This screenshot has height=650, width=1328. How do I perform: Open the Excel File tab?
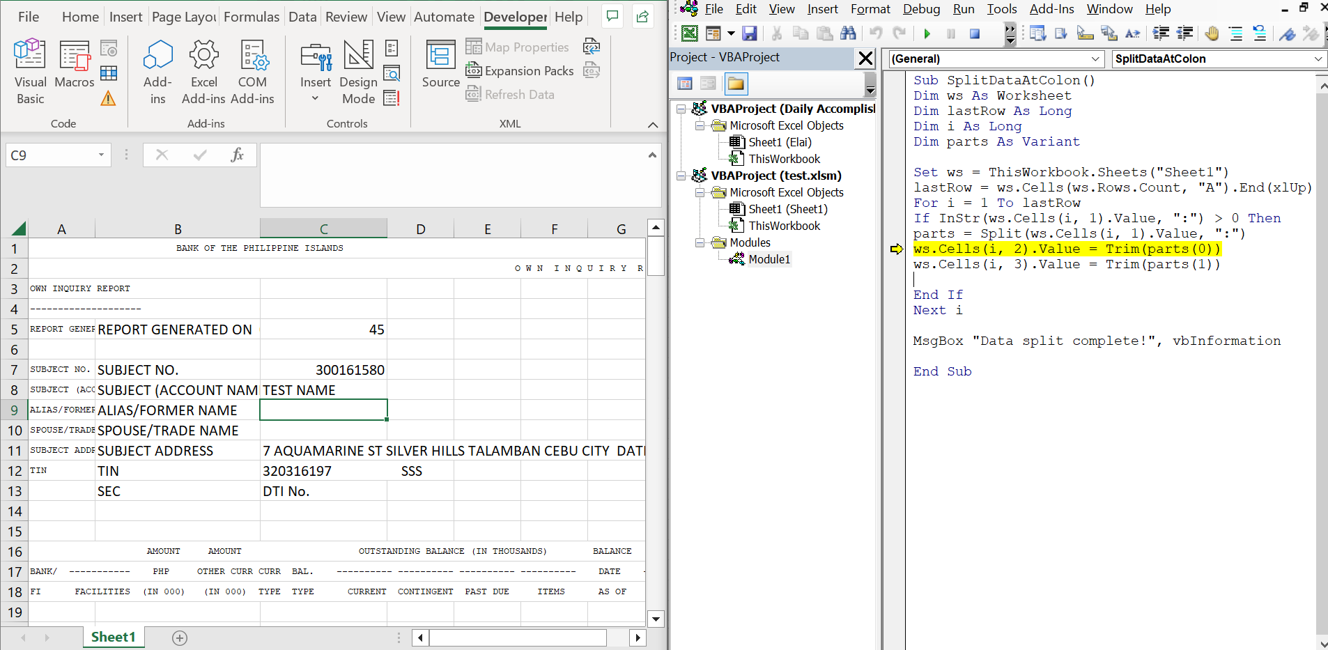[29, 17]
